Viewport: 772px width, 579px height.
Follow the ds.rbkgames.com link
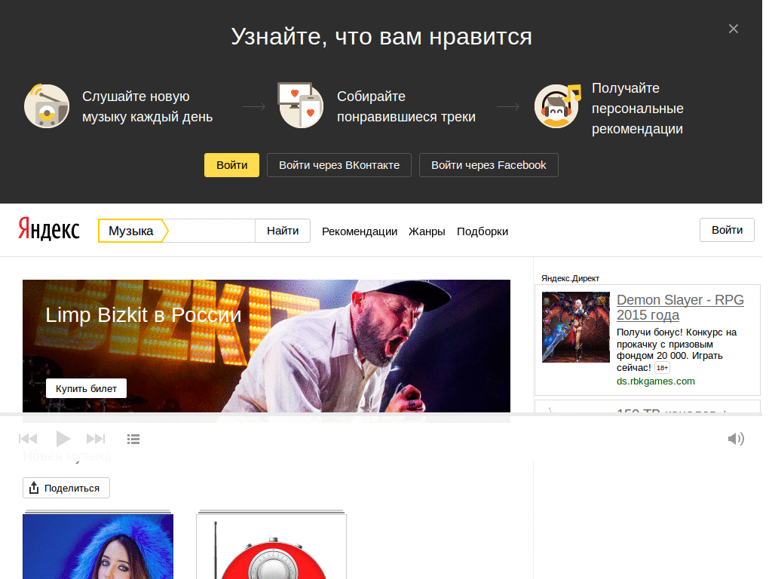pos(655,381)
